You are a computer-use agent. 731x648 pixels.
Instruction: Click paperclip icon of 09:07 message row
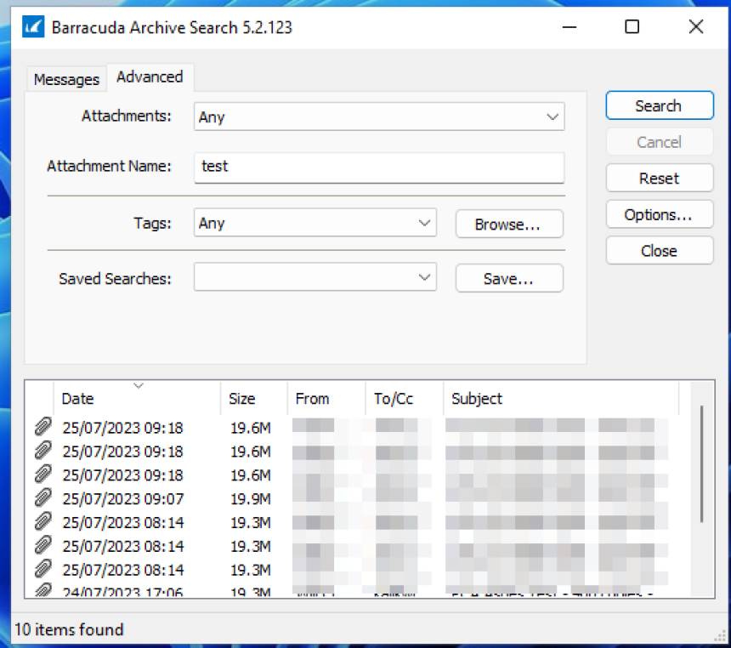coord(42,497)
